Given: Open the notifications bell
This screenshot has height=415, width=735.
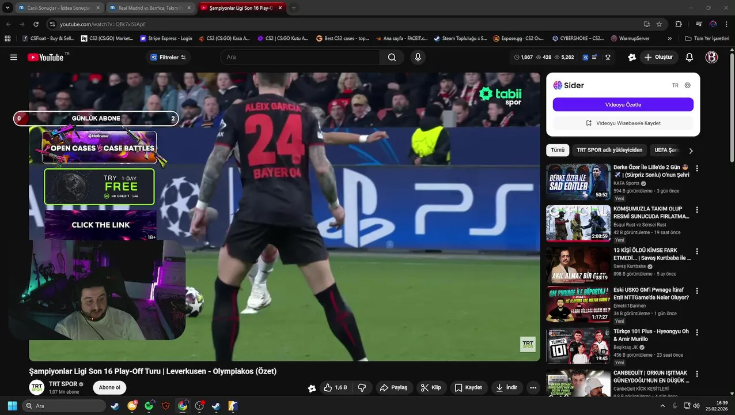Looking at the screenshot, I should coord(689,57).
